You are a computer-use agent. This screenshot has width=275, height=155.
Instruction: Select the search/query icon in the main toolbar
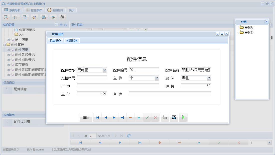[6, 17]
